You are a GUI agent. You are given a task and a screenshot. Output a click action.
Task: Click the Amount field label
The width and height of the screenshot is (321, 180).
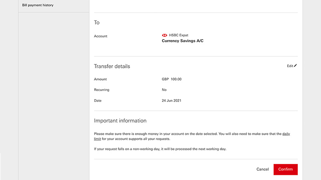pos(100,79)
